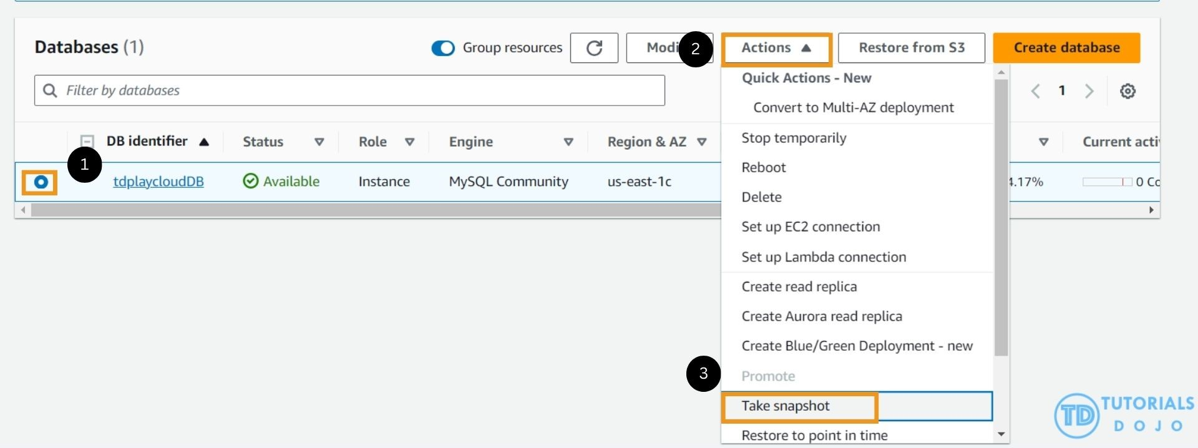Toggle the Group resources switch

[443, 48]
